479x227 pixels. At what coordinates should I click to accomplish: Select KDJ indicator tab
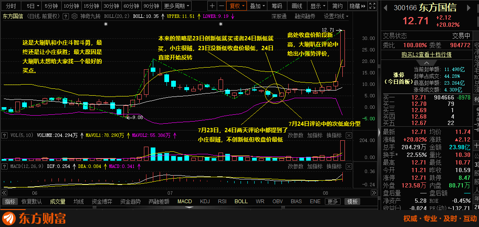[x=205, y=201]
